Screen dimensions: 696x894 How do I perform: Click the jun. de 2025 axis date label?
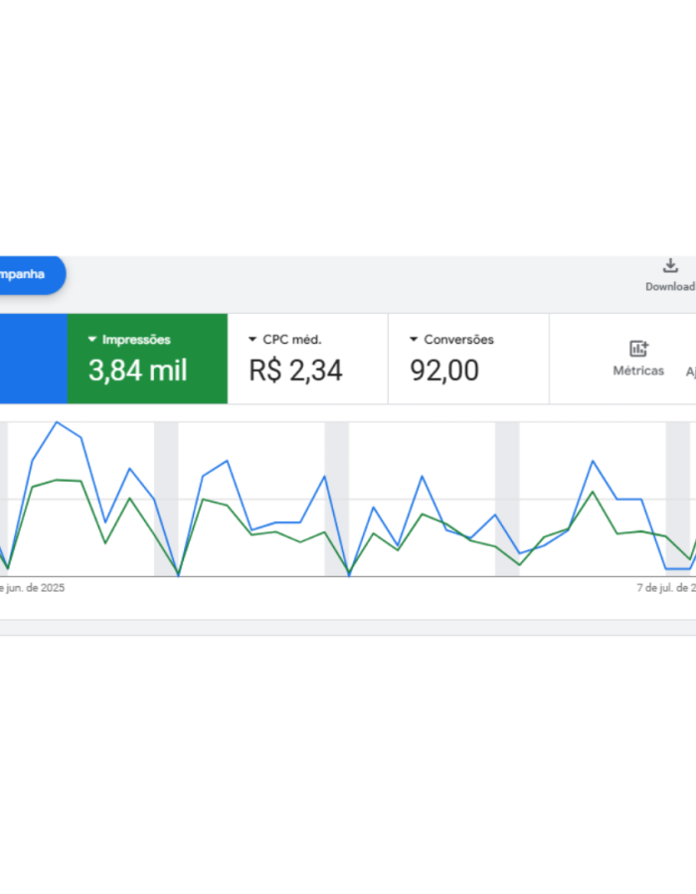tap(33, 588)
